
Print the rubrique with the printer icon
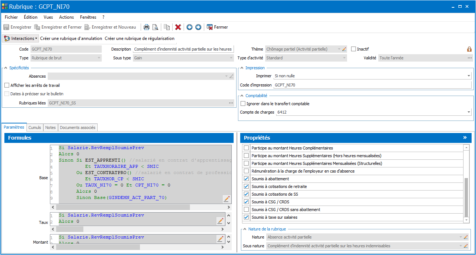pyautogui.click(x=147, y=27)
